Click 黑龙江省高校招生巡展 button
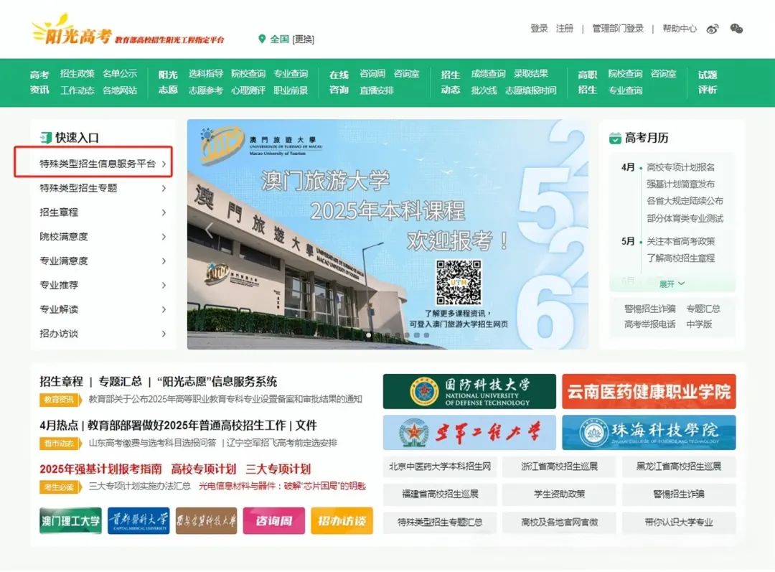Viewport: 775px width, 572px height. pos(679,466)
